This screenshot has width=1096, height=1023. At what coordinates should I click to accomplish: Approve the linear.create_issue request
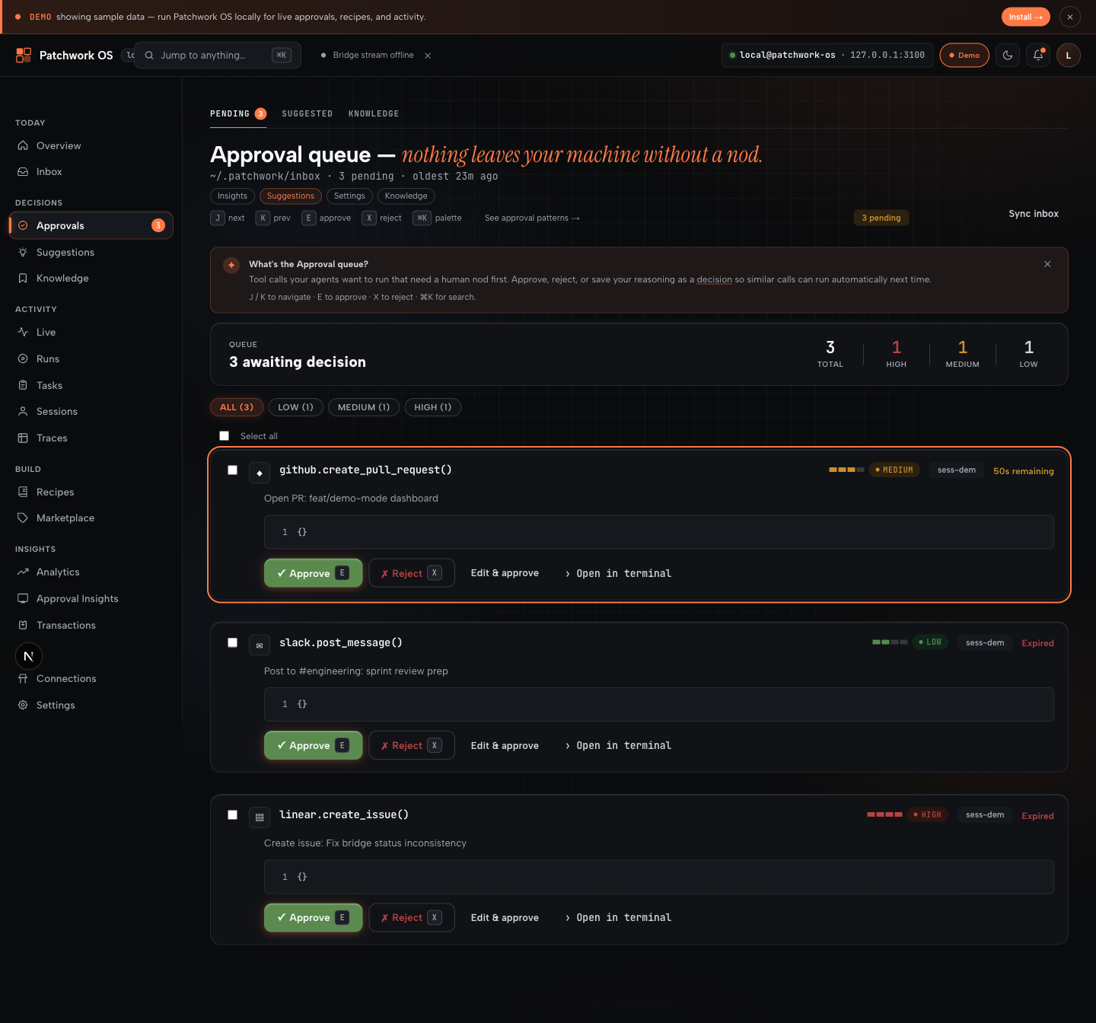314,917
